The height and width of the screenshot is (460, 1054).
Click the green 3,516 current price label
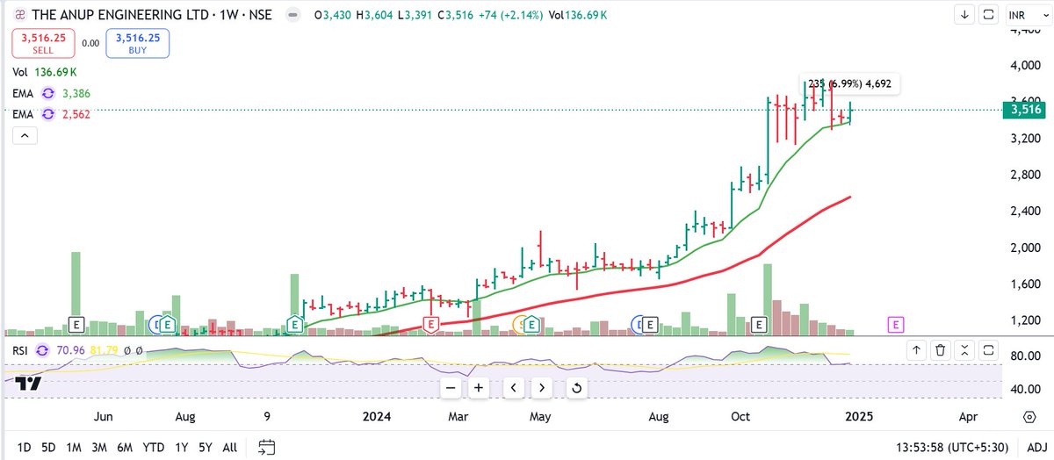pos(1026,110)
